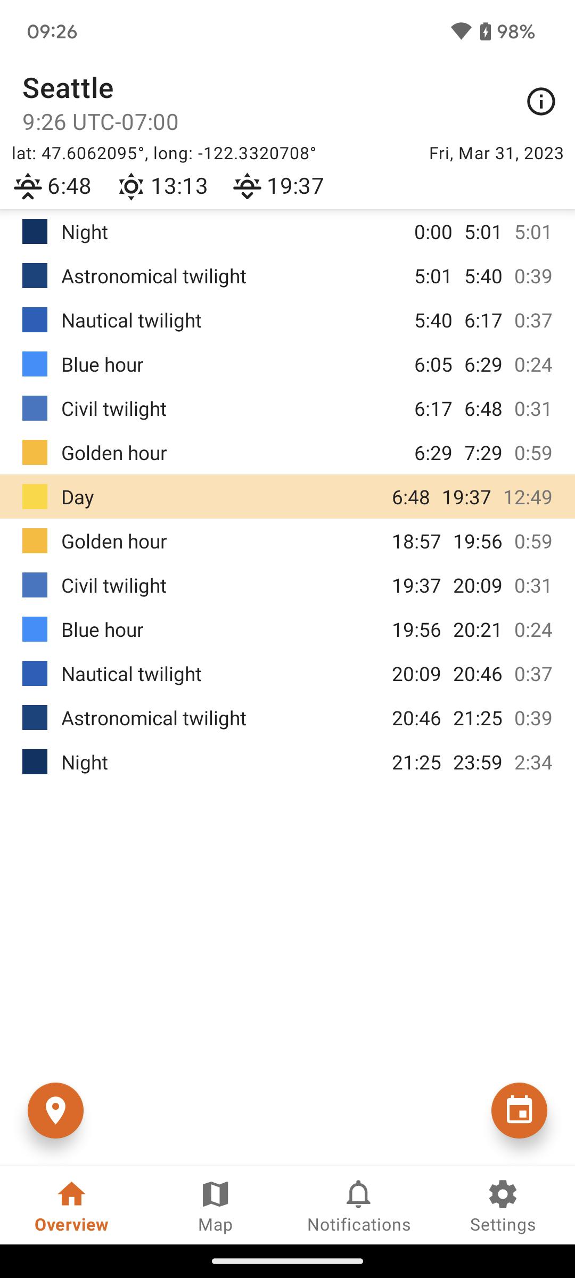
Task: Tap the date Fri, Mar 31, 2023
Action: 496,153
